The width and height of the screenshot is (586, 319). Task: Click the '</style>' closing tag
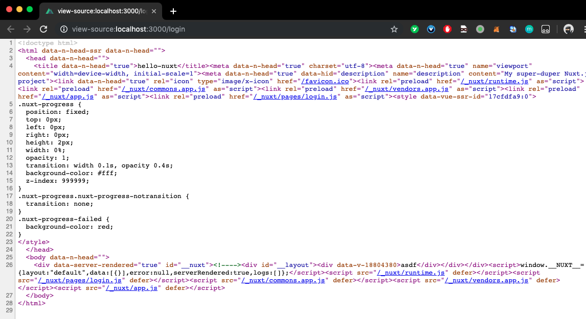[x=34, y=242]
